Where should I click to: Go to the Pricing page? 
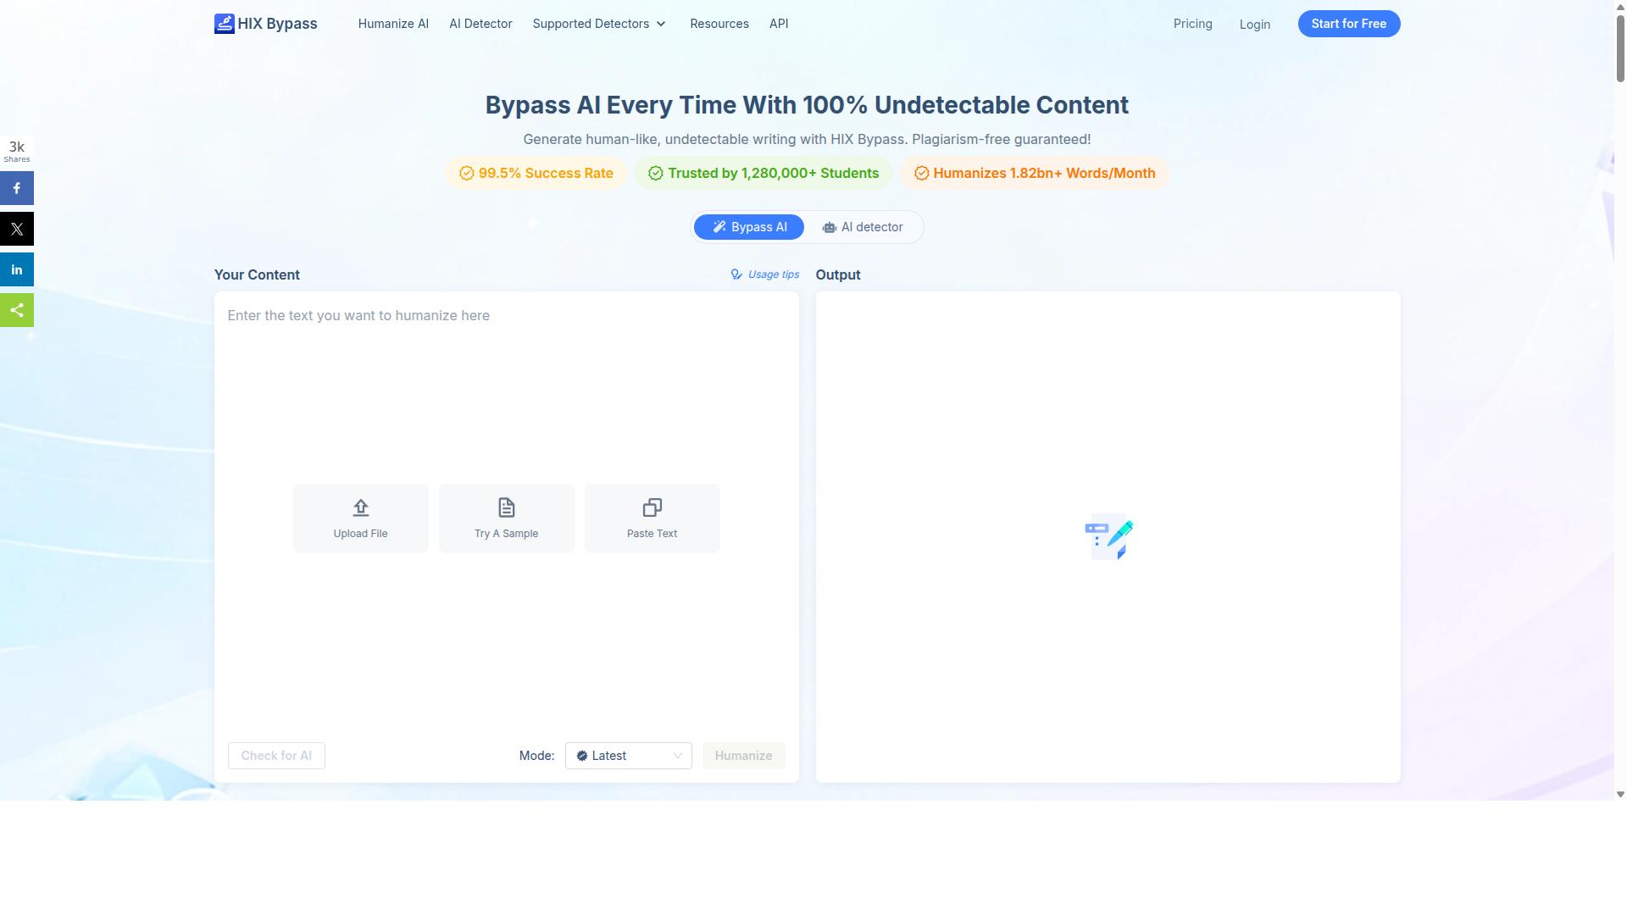coord(1192,24)
